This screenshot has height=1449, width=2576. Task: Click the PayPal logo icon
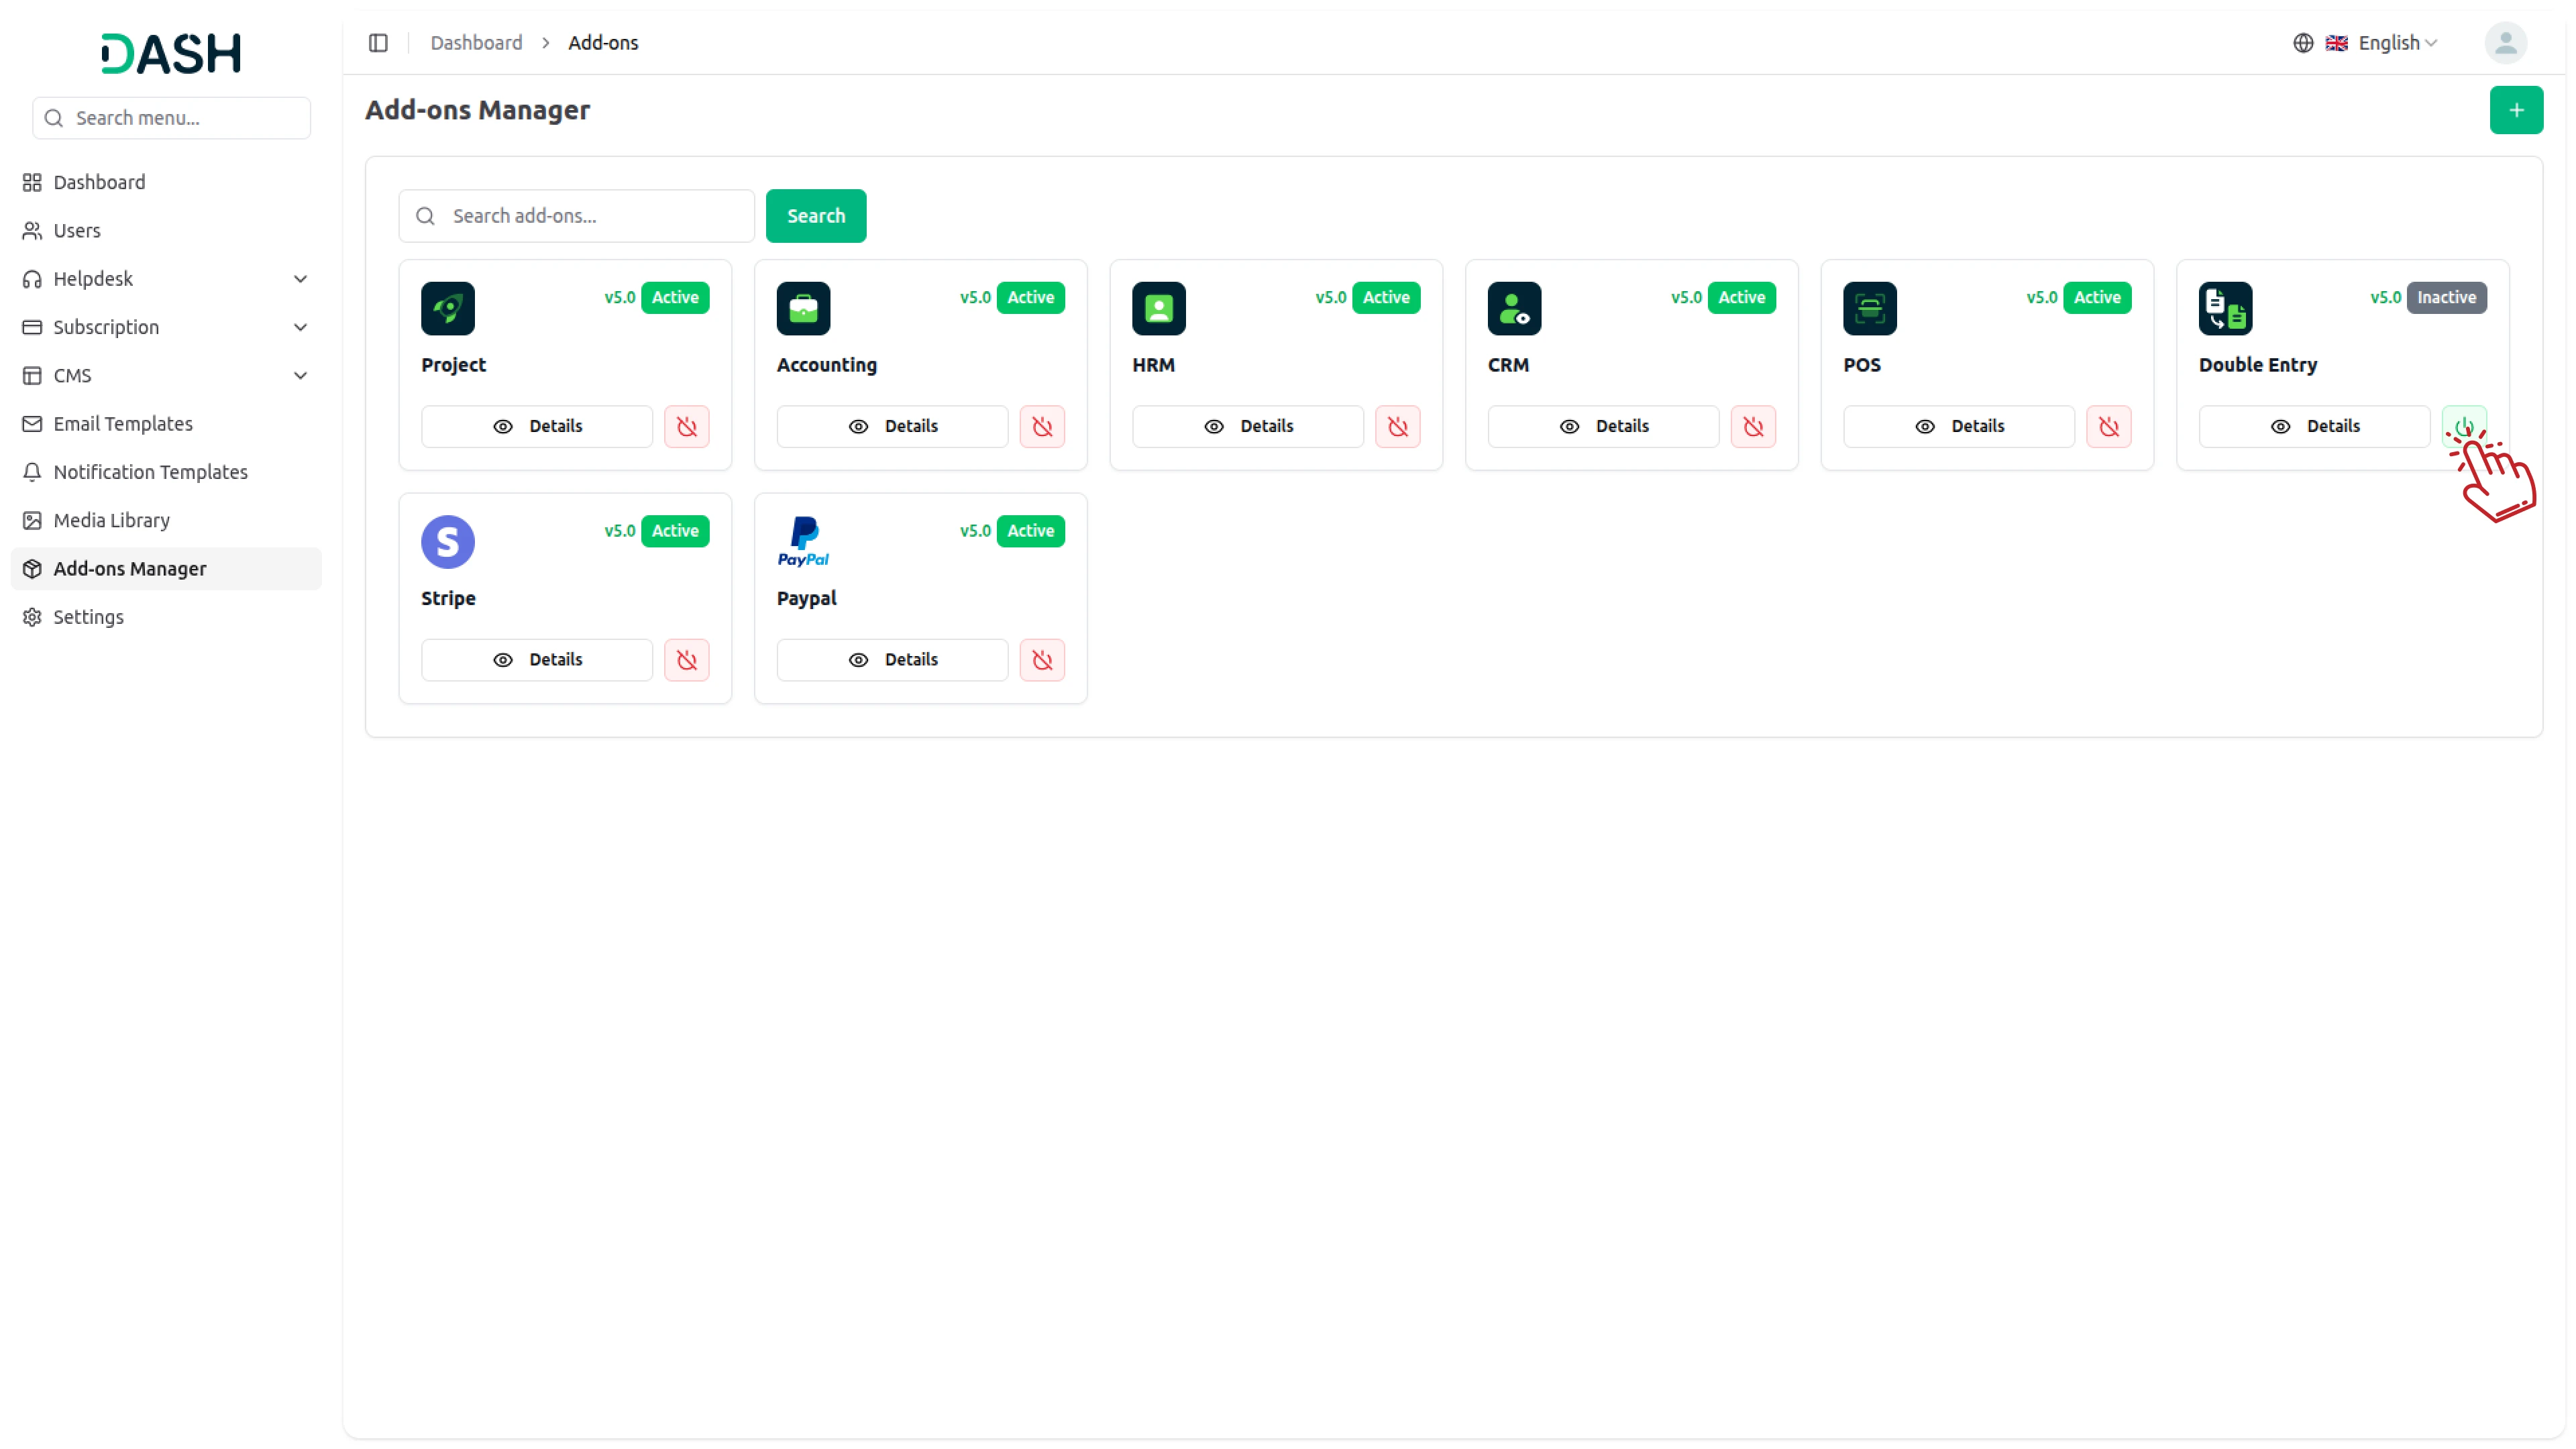[x=803, y=542]
